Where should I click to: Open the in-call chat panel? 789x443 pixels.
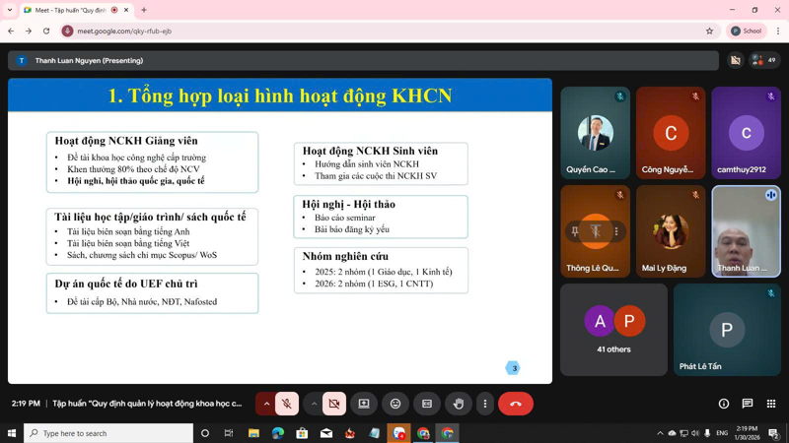(747, 404)
